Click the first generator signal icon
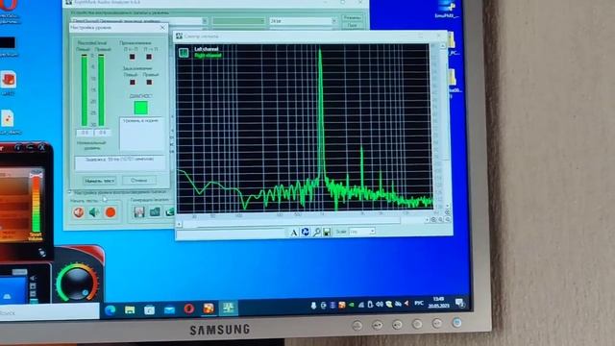This screenshot has width=615, height=346. coord(138,211)
